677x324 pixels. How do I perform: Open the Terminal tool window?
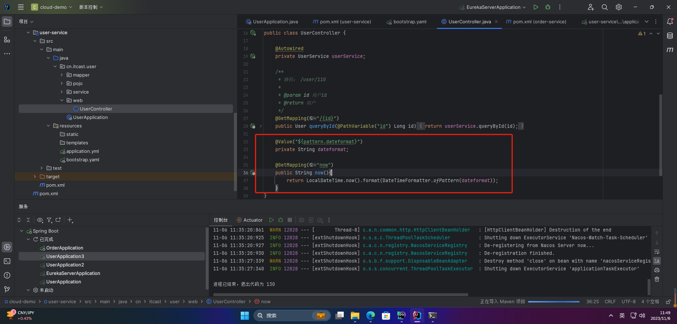(x=7, y=261)
